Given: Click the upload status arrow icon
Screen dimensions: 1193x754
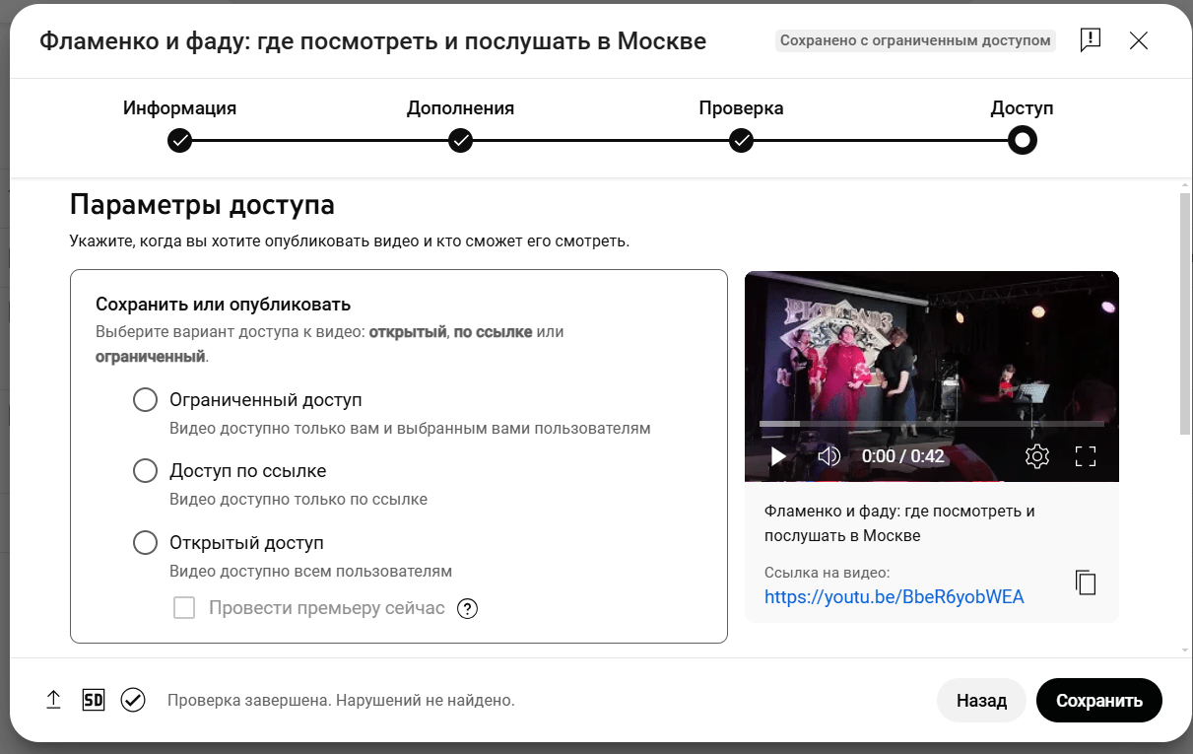Looking at the screenshot, I should click(x=54, y=700).
